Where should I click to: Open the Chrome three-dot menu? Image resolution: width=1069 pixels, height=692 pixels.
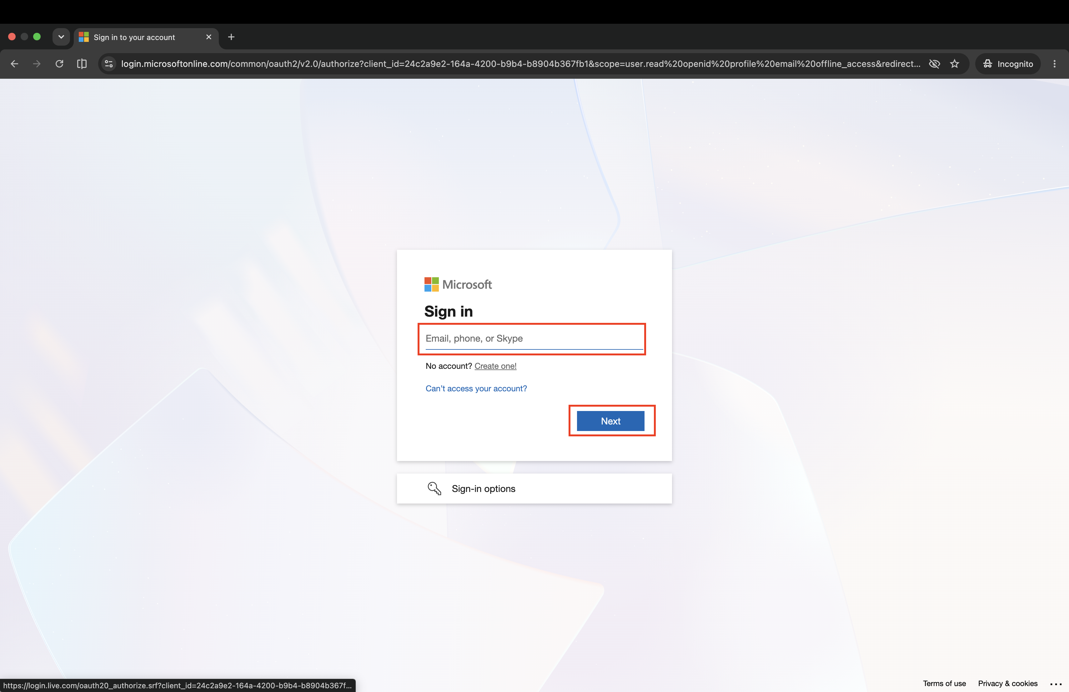tap(1055, 64)
